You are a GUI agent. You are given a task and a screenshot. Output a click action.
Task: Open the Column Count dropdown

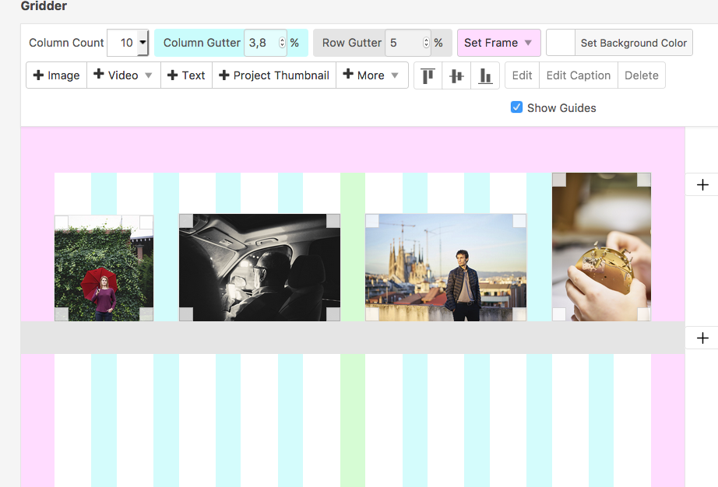tap(143, 43)
